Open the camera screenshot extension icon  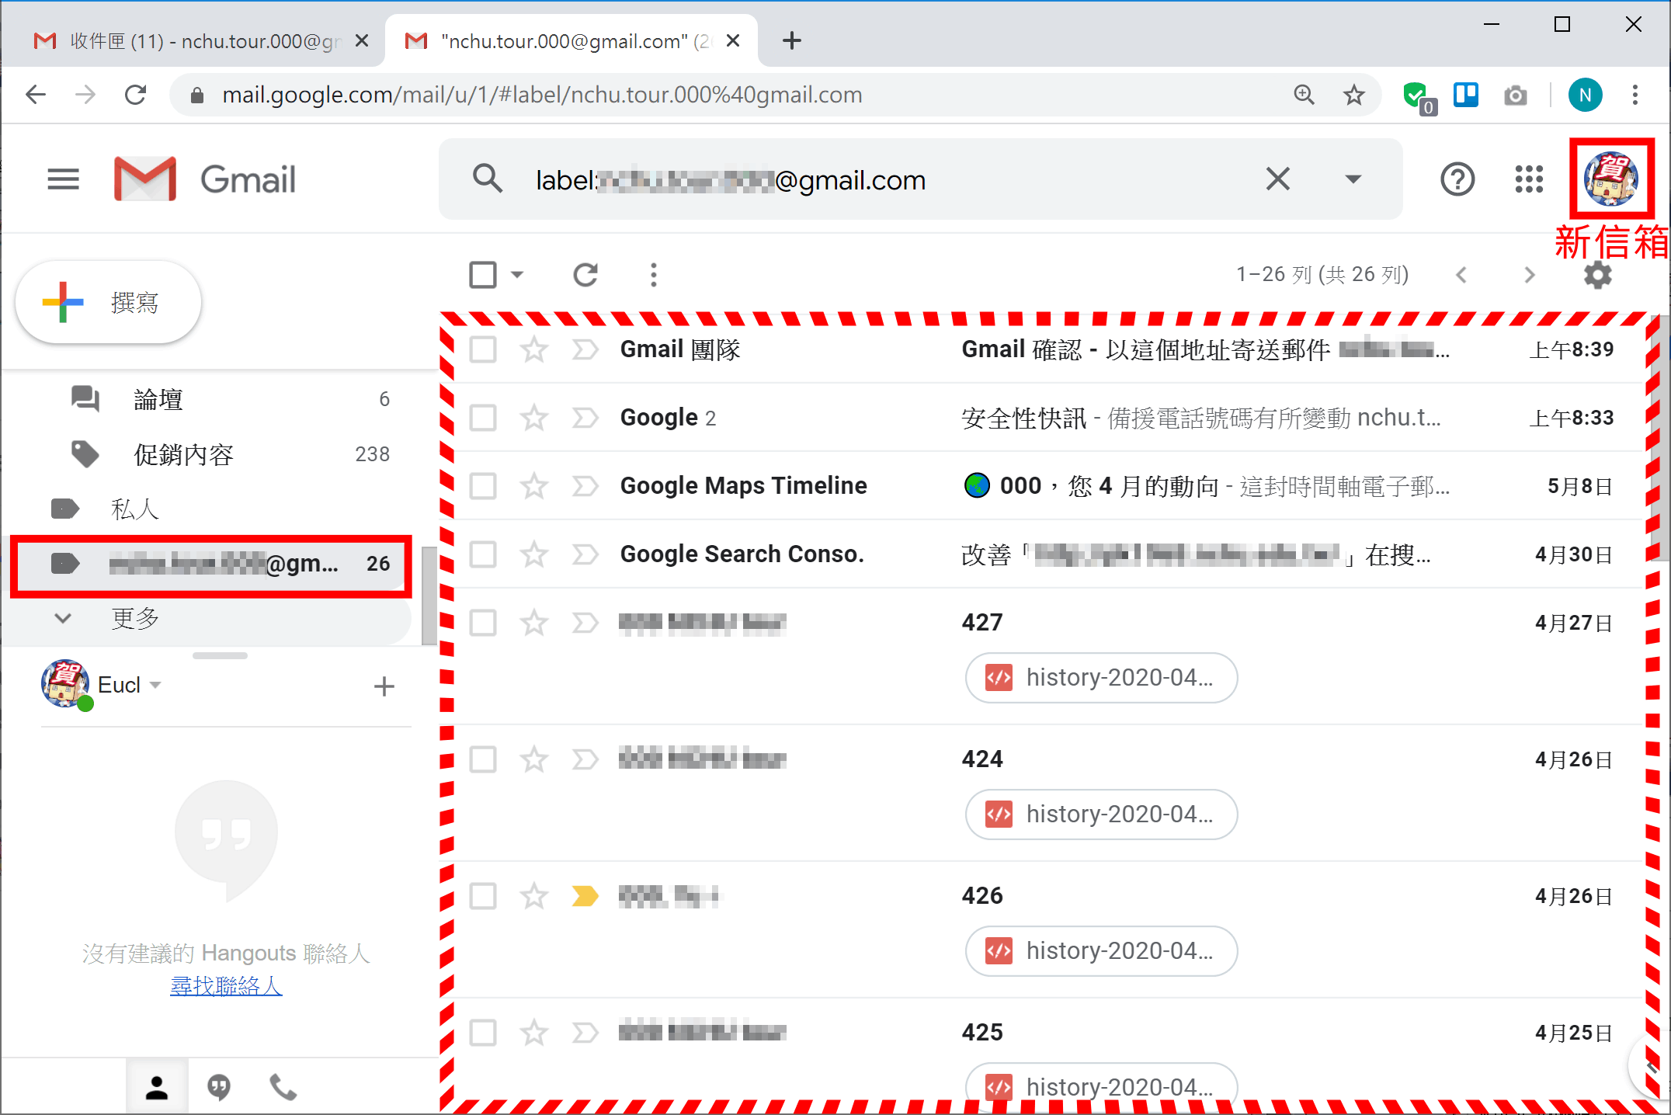tap(1515, 96)
